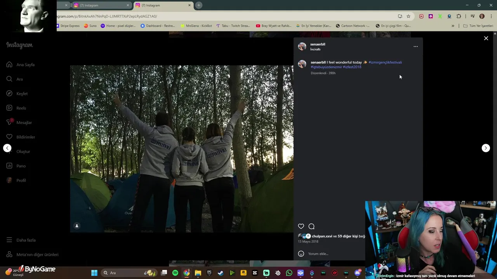Open File Explorer from the taskbar
The image size is (497, 279).
[x=198, y=273]
